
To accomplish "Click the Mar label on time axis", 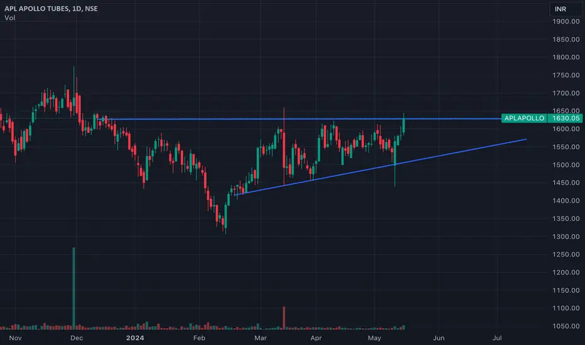I will click(x=260, y=338).
